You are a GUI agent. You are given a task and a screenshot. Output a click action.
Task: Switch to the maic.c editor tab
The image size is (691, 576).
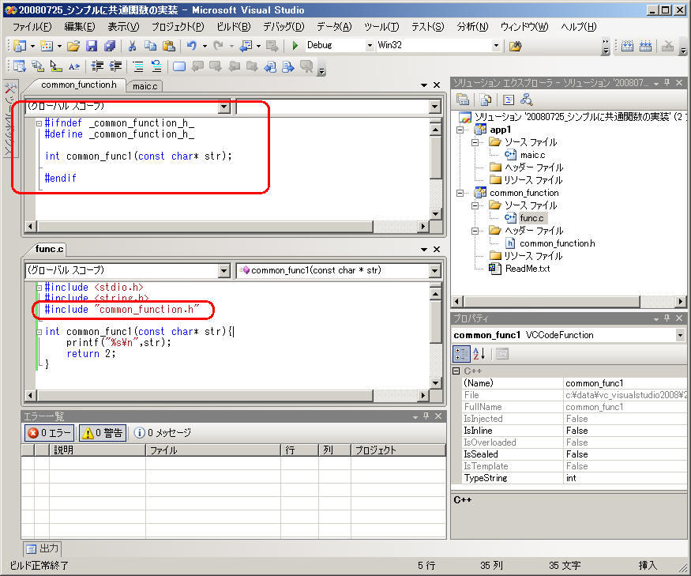(x=145, y=85)
